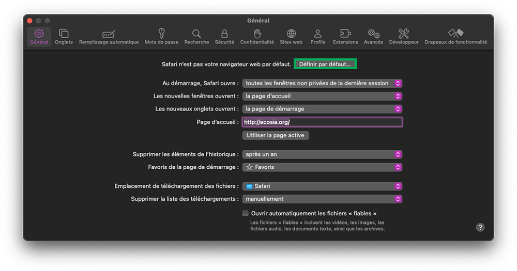Click the help question mark button
The image size is (517, 271).
(480, 227)
